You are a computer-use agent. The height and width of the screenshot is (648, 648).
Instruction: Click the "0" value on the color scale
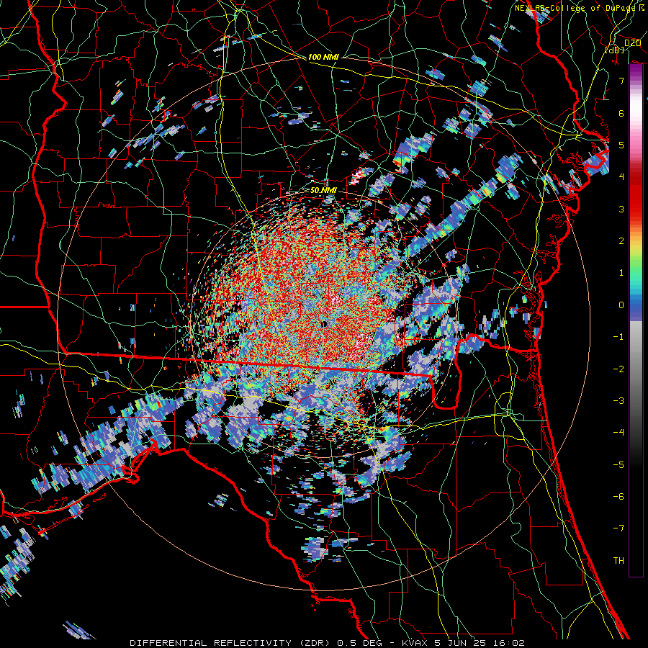pyautogui.click(x=621, y=305)
